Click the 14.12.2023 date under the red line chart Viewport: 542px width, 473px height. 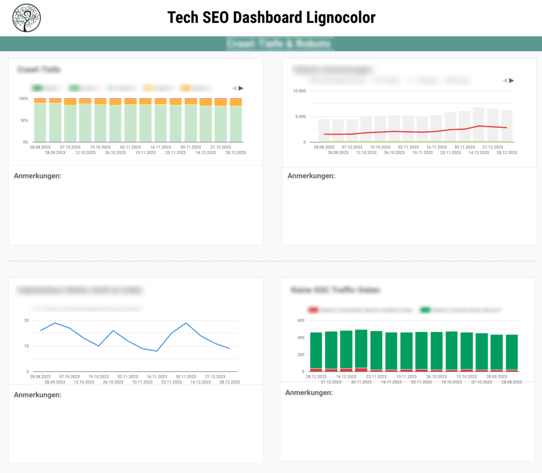[x=478, y=153]
